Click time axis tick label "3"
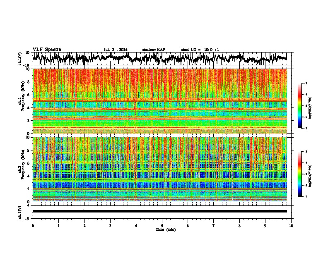The height and width of the screenshot is (253, 328). 110,226
